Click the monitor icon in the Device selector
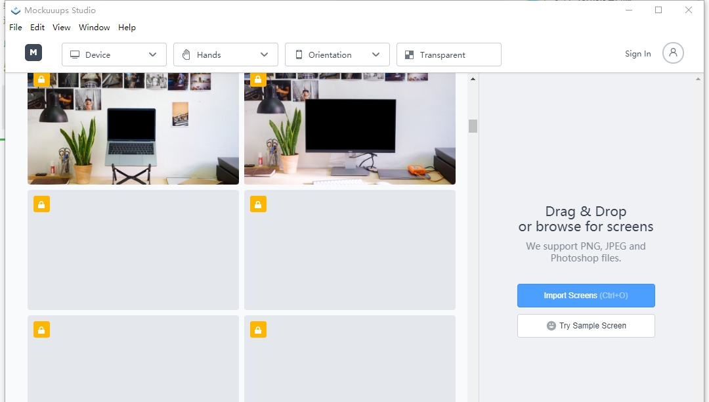 [75, 55]
